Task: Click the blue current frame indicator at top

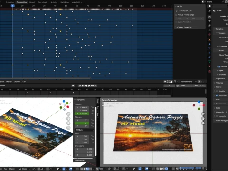Action: point(13,6)
